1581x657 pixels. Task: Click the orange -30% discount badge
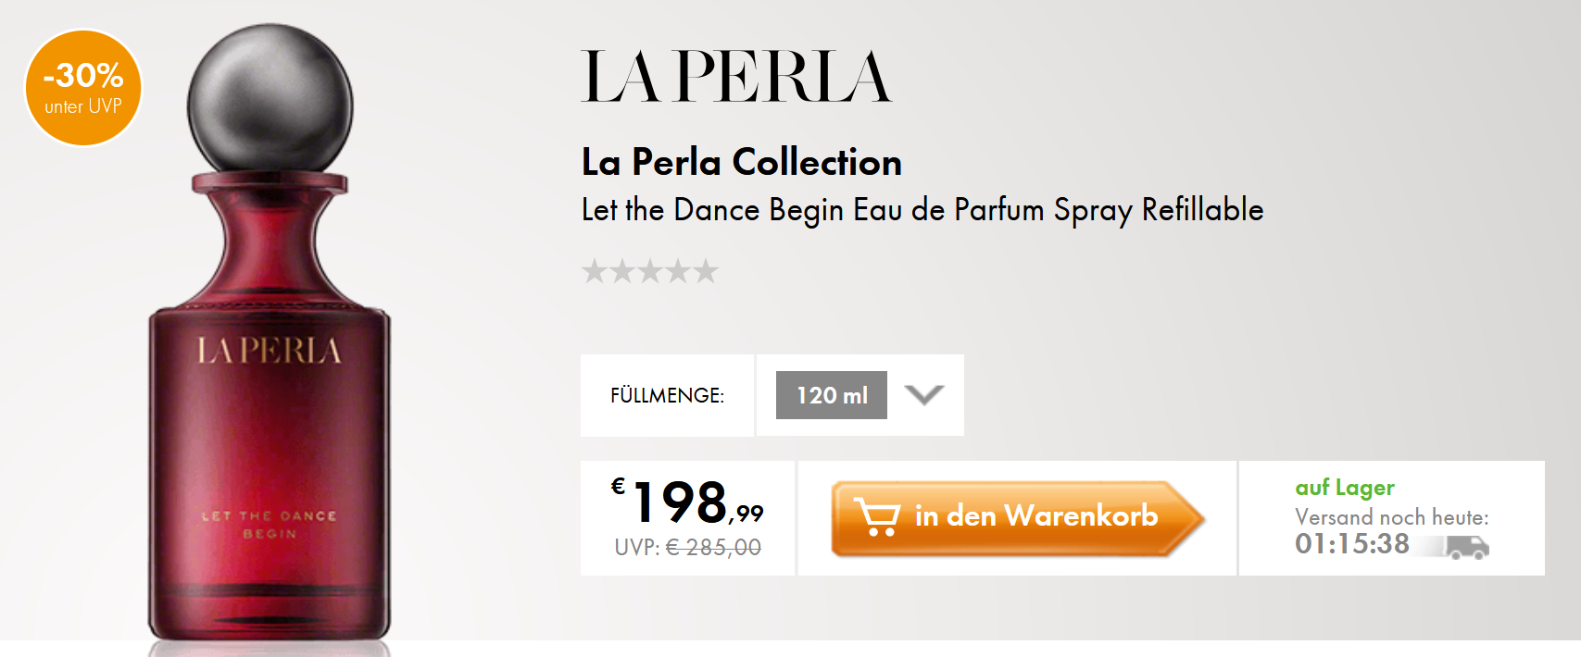(x=83, y=88)
